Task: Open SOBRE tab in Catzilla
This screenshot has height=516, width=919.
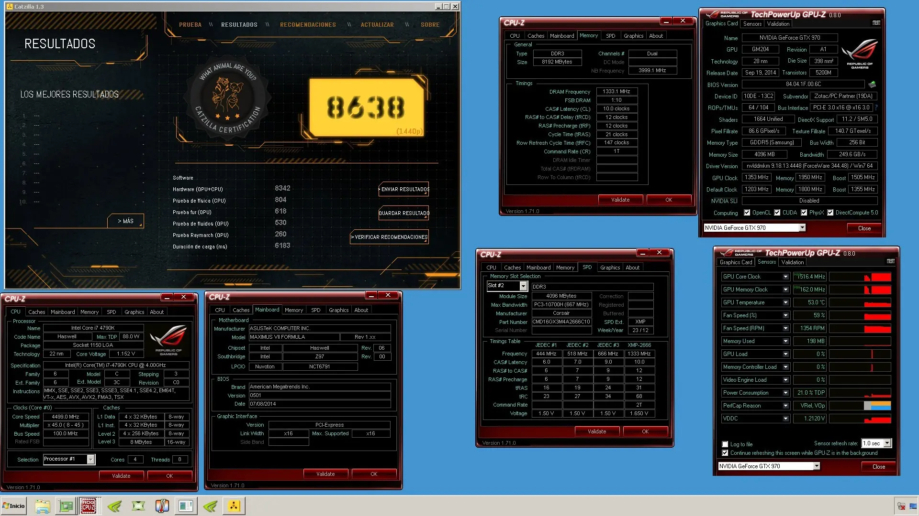Action: tap(430, 25)
